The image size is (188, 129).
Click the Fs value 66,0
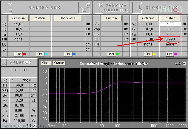click(x=19, y=85)
